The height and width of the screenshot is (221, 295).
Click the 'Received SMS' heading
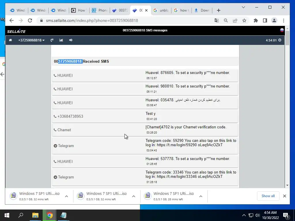[x=96, y=62]
